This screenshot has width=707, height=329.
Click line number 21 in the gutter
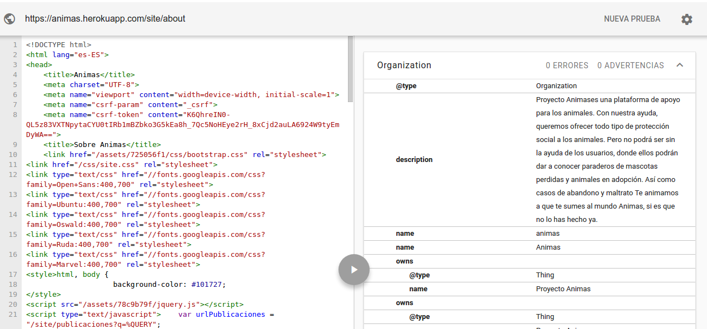point(13,315)
